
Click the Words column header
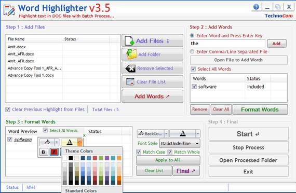[218, 78]
